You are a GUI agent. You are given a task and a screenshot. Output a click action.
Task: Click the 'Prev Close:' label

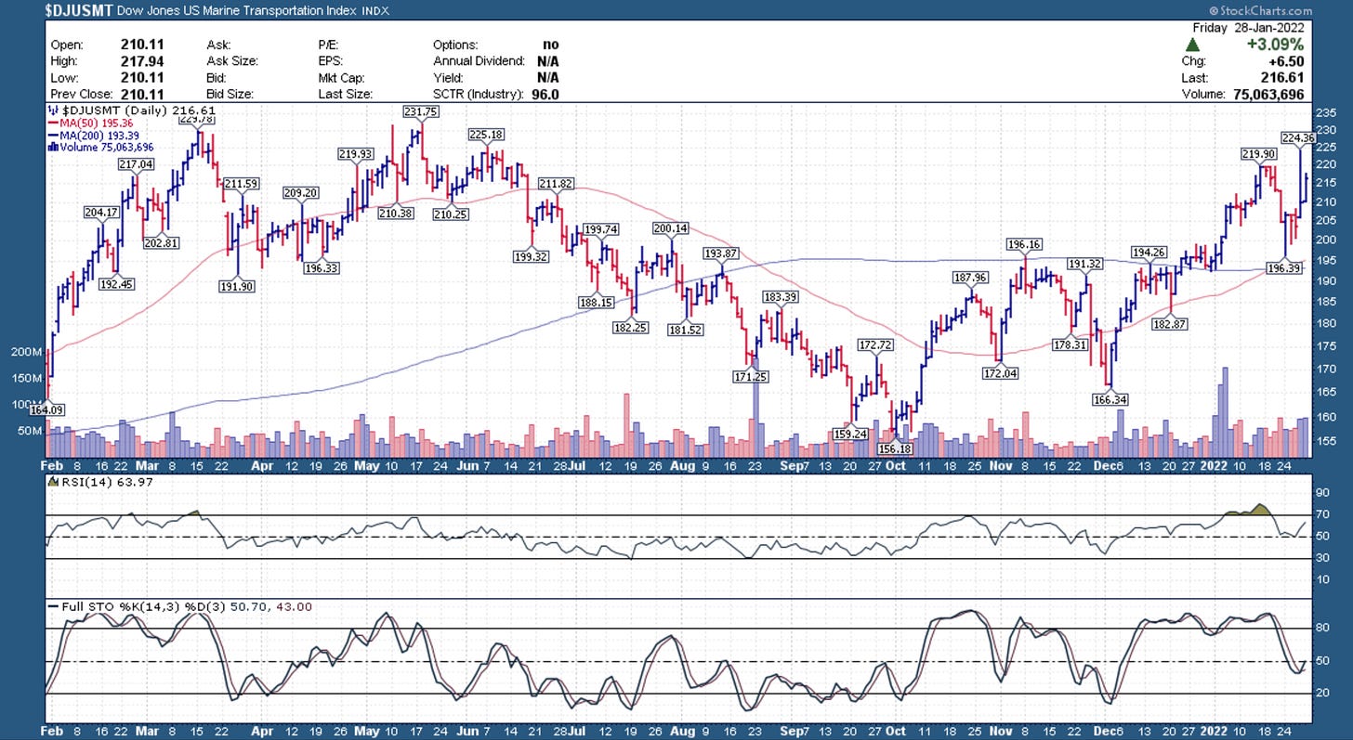click(83, 95)
